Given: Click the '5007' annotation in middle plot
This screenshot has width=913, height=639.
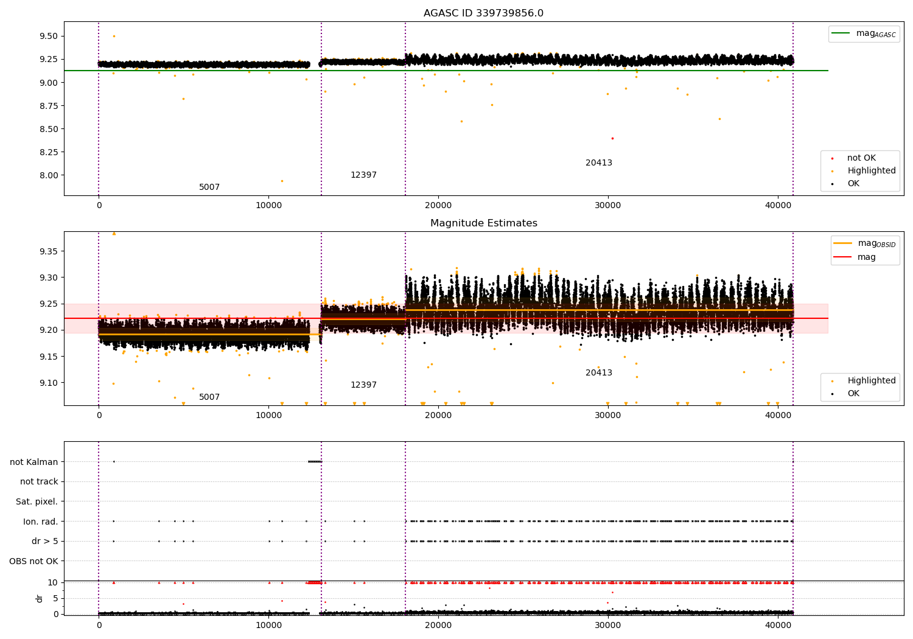Looking at the screenshot, I should (x=209, y=397).
